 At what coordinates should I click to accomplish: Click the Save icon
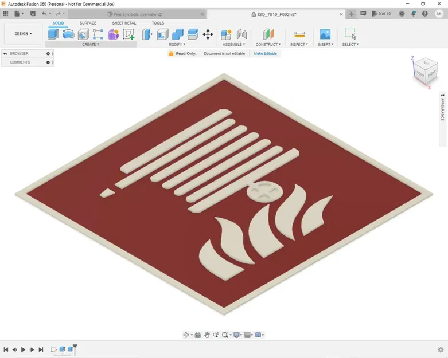point(33,14)
